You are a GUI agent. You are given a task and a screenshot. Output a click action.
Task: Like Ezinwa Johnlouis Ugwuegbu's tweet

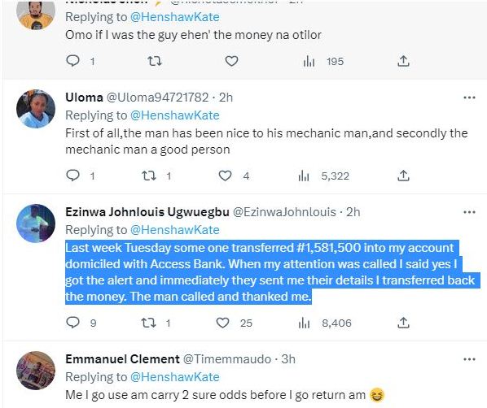[x=222, y=323]
